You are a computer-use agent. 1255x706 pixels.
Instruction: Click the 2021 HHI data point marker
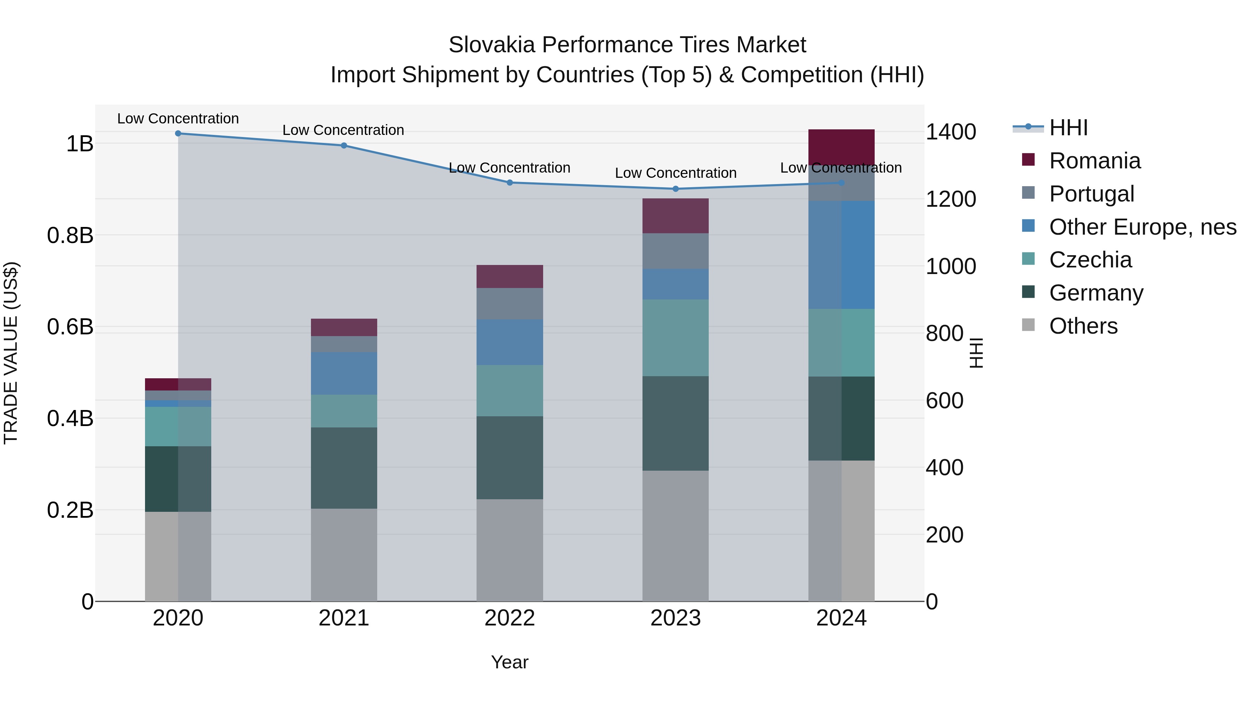[344, 146]
